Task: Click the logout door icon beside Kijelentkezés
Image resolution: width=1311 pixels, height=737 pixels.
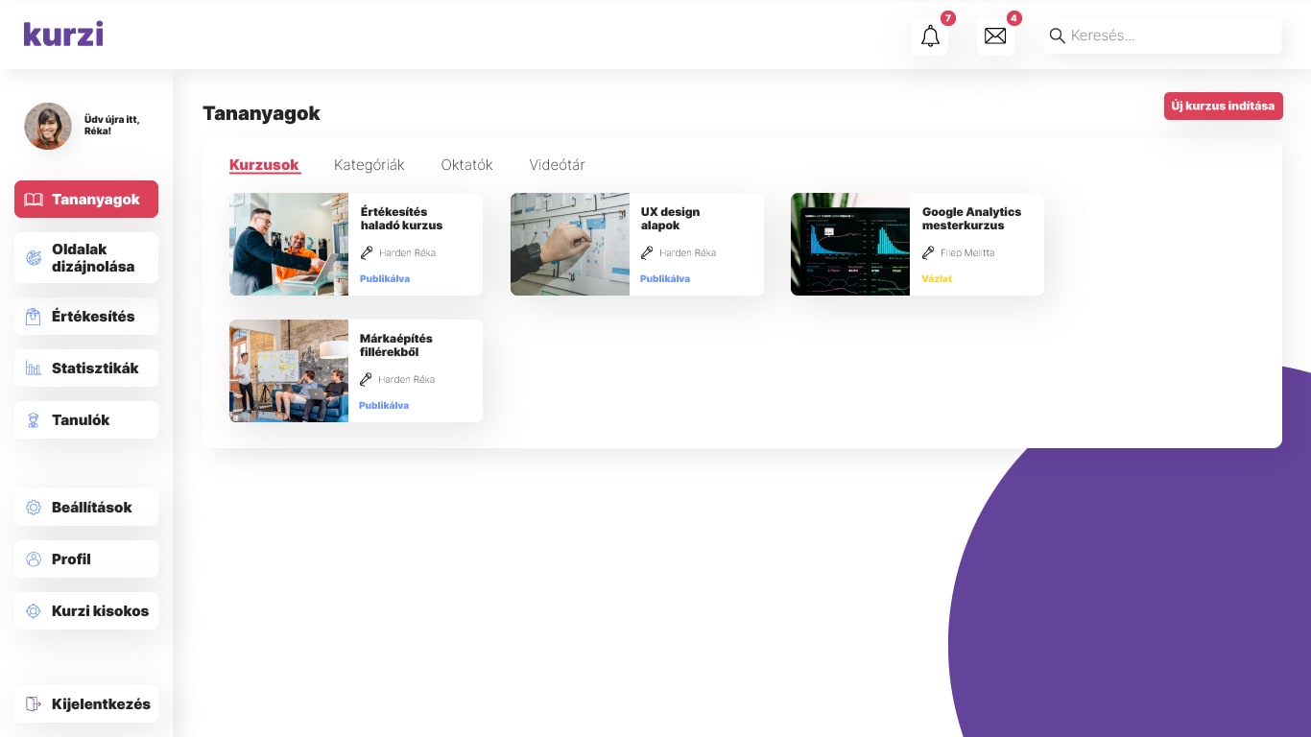Action: 34,704
